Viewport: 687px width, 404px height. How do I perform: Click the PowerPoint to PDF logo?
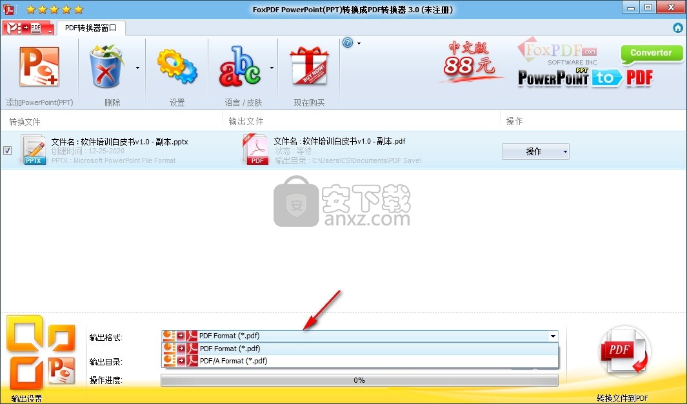pyautogui.click(x=586, y=77)
